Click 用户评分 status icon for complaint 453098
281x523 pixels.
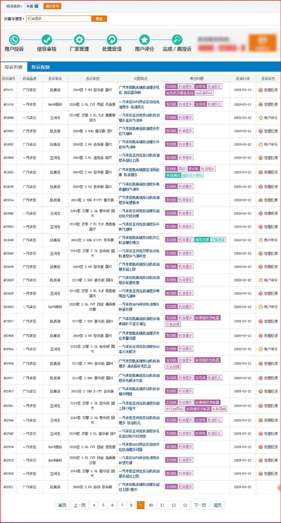tap(261, 118)
